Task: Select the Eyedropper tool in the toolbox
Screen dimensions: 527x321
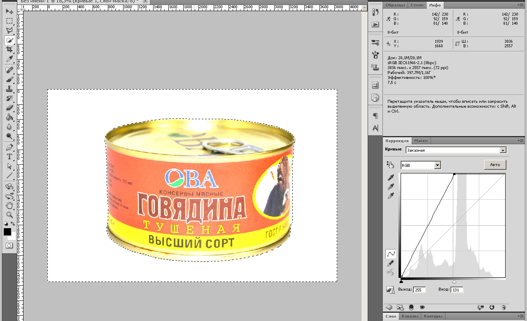Action: (9, 60)
